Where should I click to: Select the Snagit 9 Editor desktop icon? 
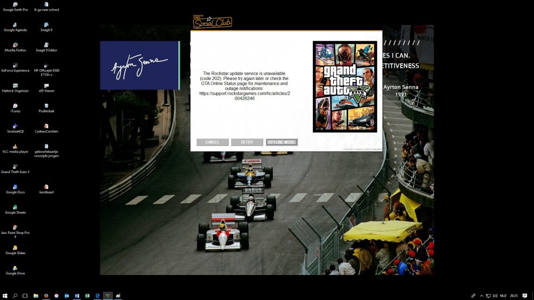[x=46, y=47]
